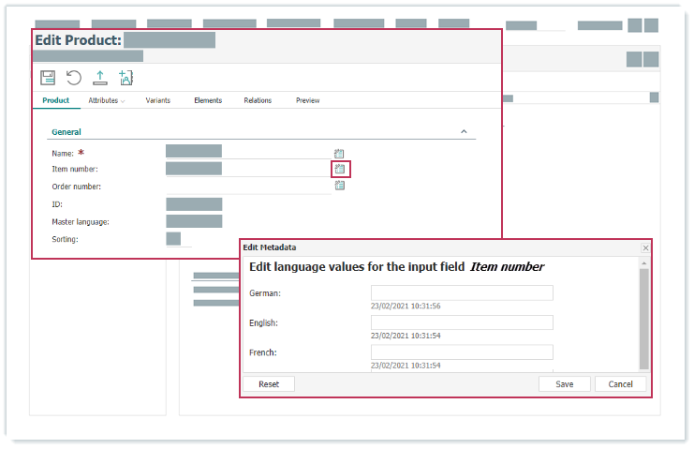Open the Preview tab
Image resolution: width=694 pixels, height=449 pixels.
point(307,100)
